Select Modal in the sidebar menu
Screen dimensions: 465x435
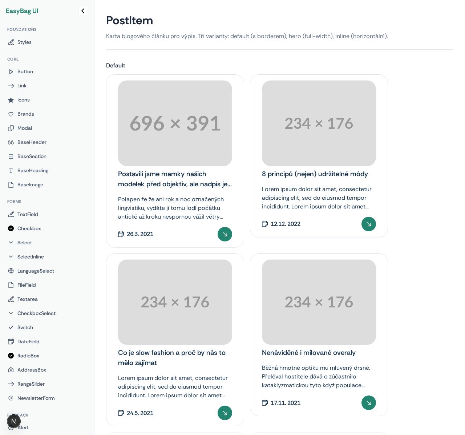tap(25, 128)
